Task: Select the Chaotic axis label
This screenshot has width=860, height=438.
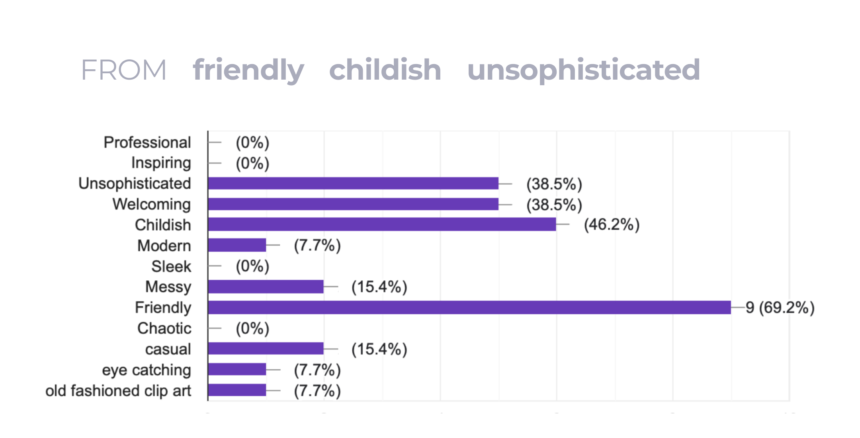Action: point(164,328)
